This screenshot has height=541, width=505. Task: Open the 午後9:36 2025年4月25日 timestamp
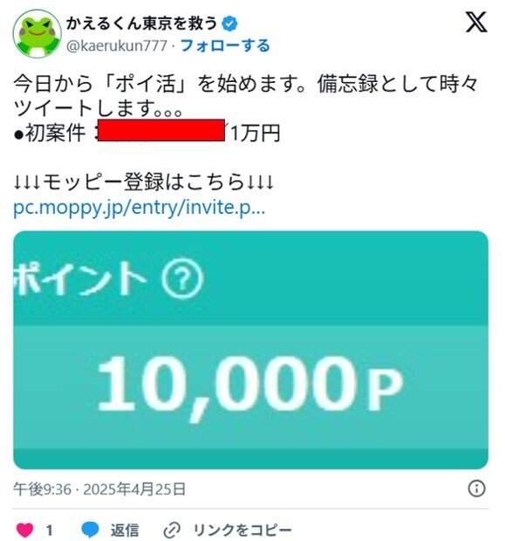[x=99, y=490]
